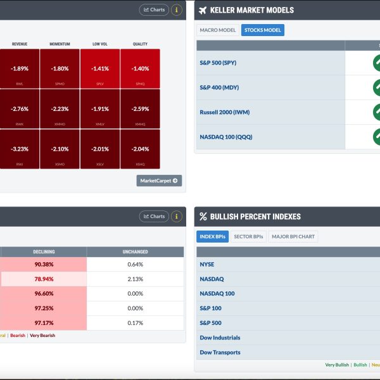Click the DECLINING column header
380x380 pixels.
pos(44,252)
